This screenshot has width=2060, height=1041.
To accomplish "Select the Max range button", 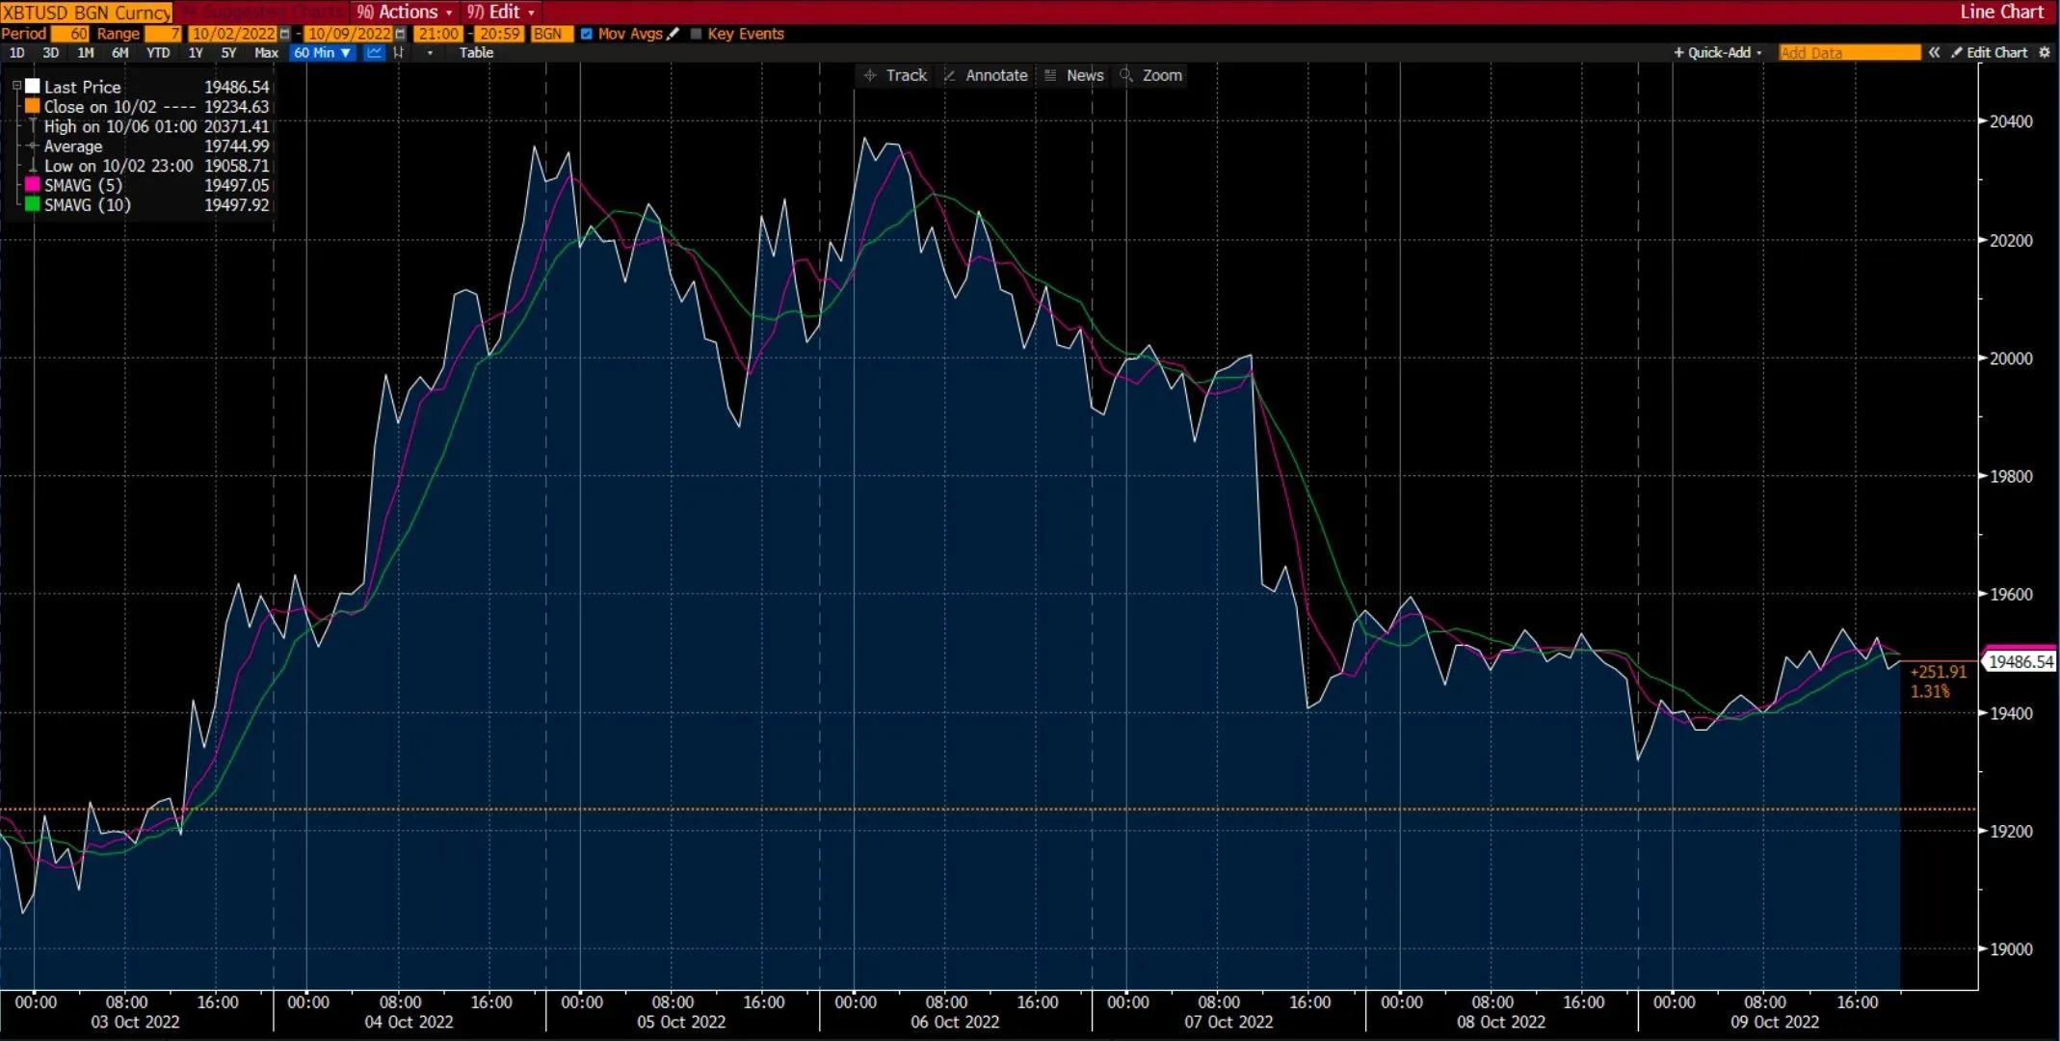I will click(x=266, y=53).
